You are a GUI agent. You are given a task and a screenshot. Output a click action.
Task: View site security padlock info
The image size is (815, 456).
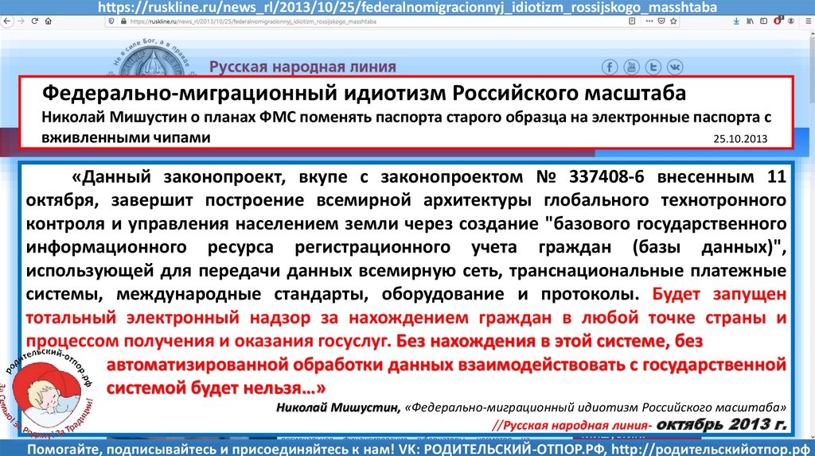(x=123, y=21)
